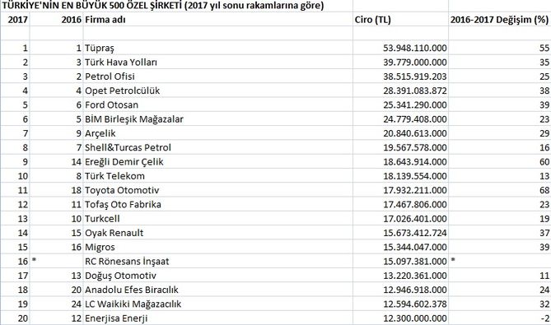The width and height of the screenshot is (551, 325).
Task: Select the Petrol Ofisi name cell
Action: 218,77
